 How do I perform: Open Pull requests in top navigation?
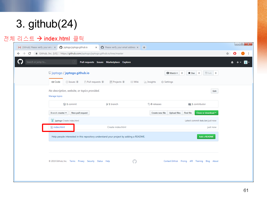[x=87, y=62]
